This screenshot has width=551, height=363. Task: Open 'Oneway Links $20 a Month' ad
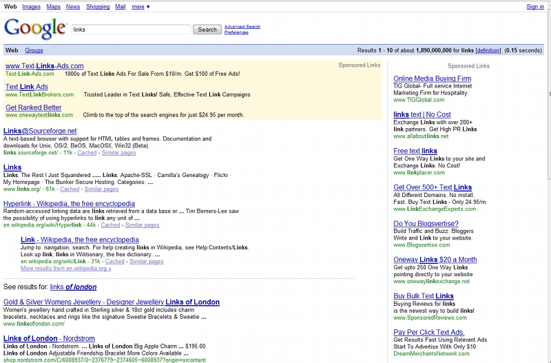[x=435, y=260]
